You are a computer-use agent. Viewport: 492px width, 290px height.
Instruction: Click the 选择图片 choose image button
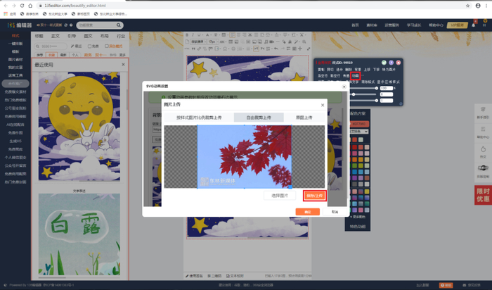point(280,196)
